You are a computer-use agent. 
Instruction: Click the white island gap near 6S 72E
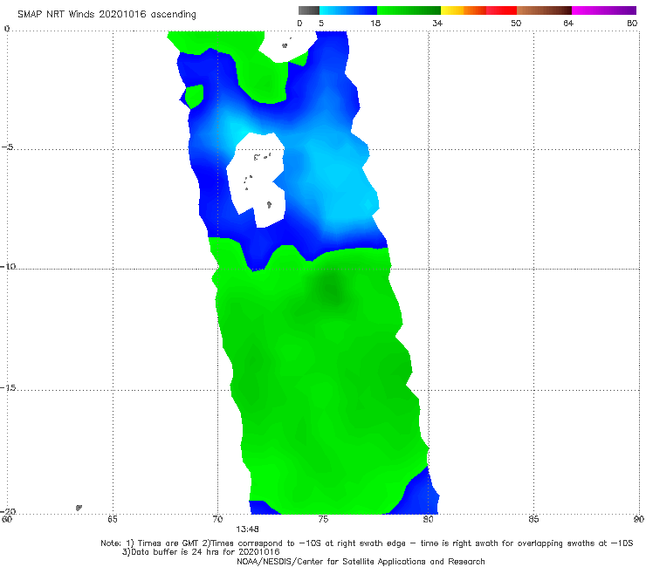[257, 179]
